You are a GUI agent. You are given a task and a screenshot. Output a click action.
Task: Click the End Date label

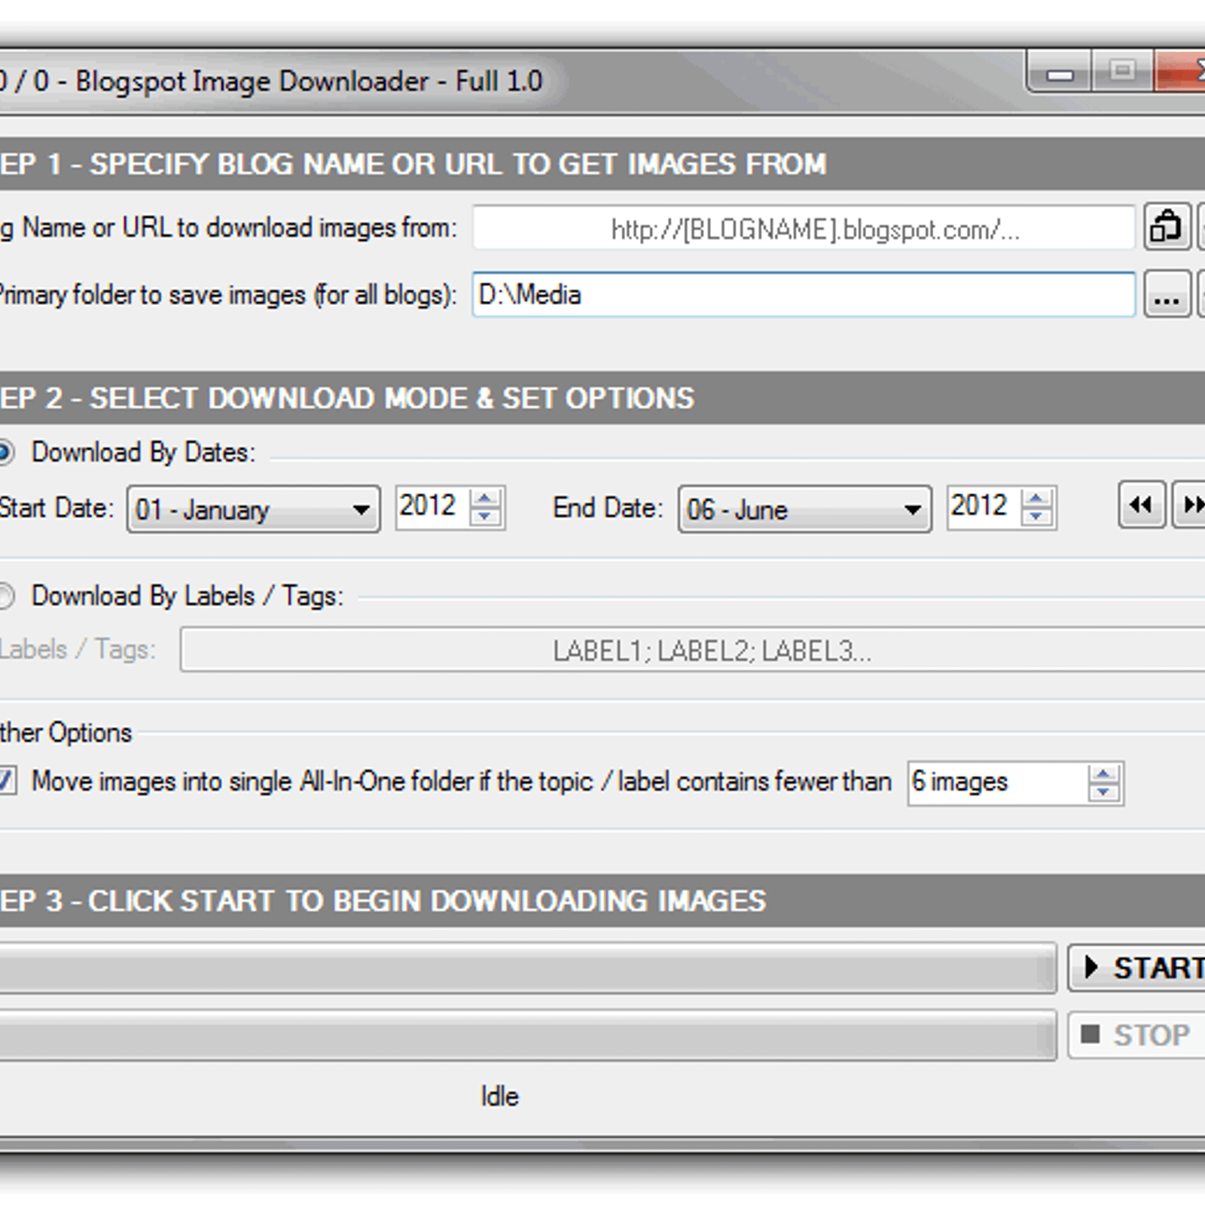(608, 508)
